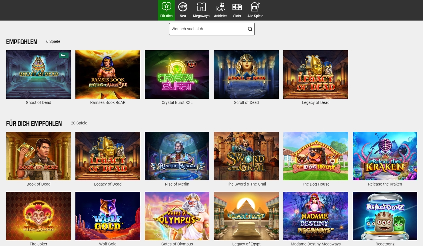
Task: Click the Rise of Merlin title link
Action: point(177,184)
